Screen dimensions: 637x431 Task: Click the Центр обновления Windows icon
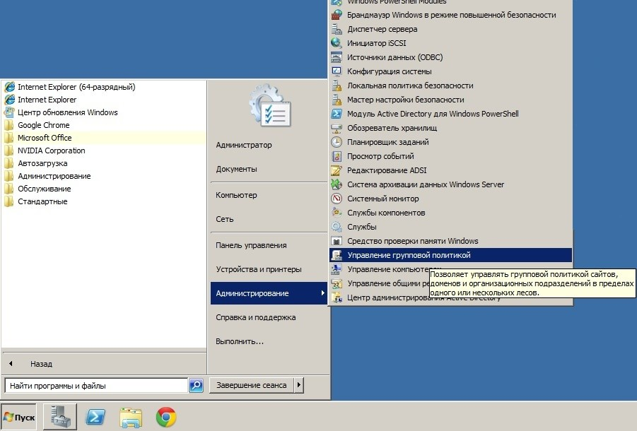[x=9, y=112]
